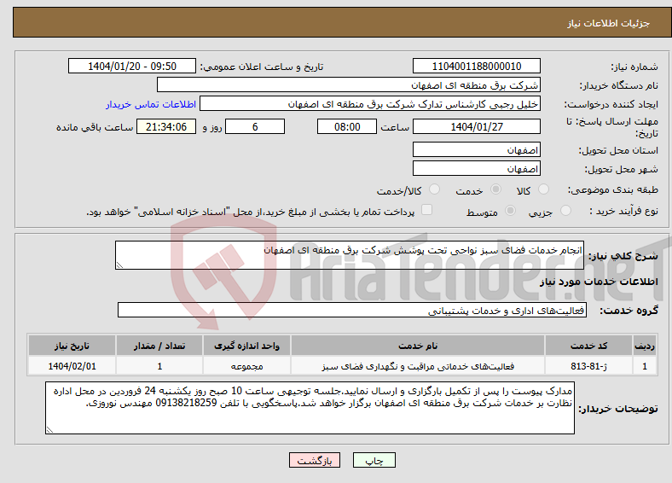
Task: Click the جزئیات اطلاعات نیاز header title
Action: [609, 23]
